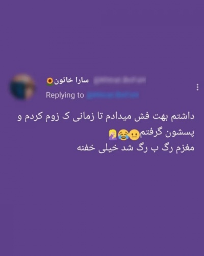This screenshot has height=256, width=204.
Task: Click the facepalm woman emoji
Action: (113, 135)
